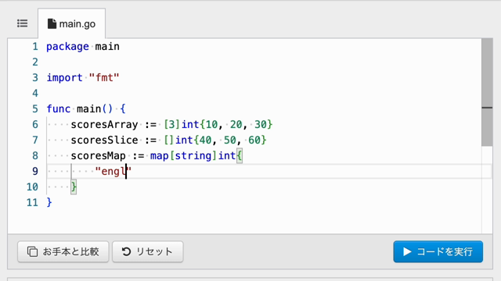501x281 pixels.
Task: Click the "package" keyword on line 1
Action: click(x=68, y=47)
